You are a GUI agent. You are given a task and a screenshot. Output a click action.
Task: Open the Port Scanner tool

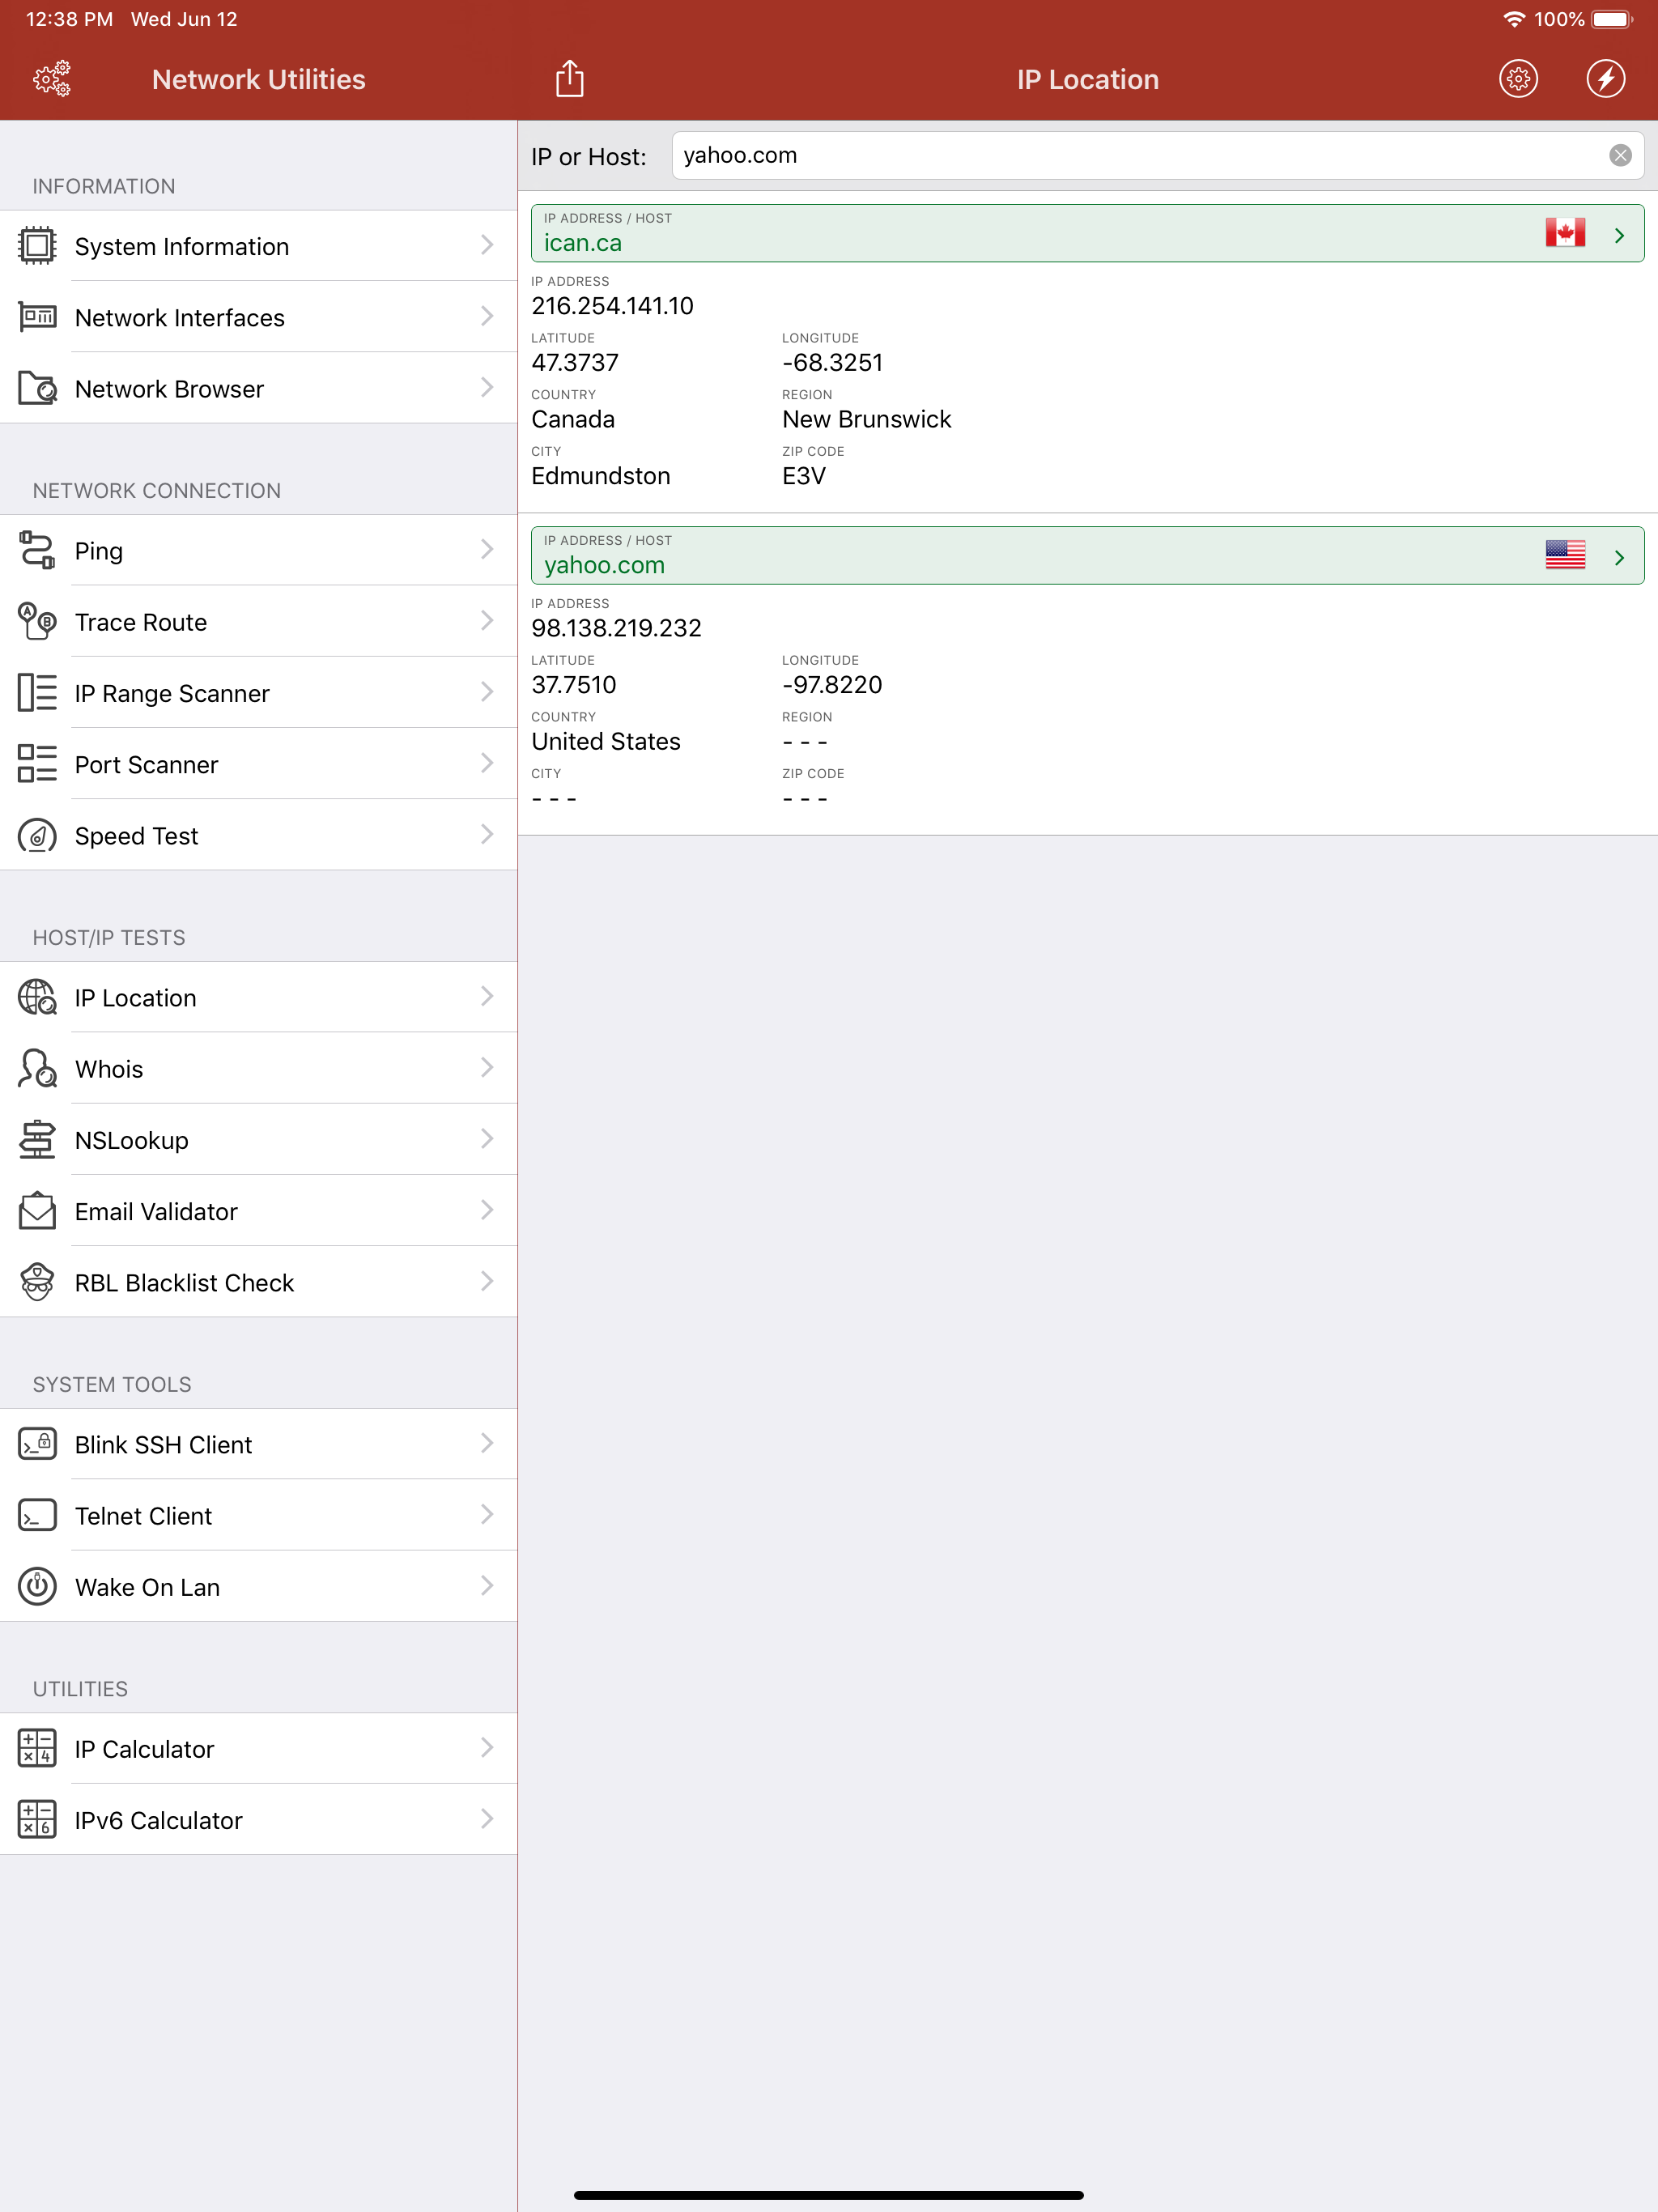point(146,764)
